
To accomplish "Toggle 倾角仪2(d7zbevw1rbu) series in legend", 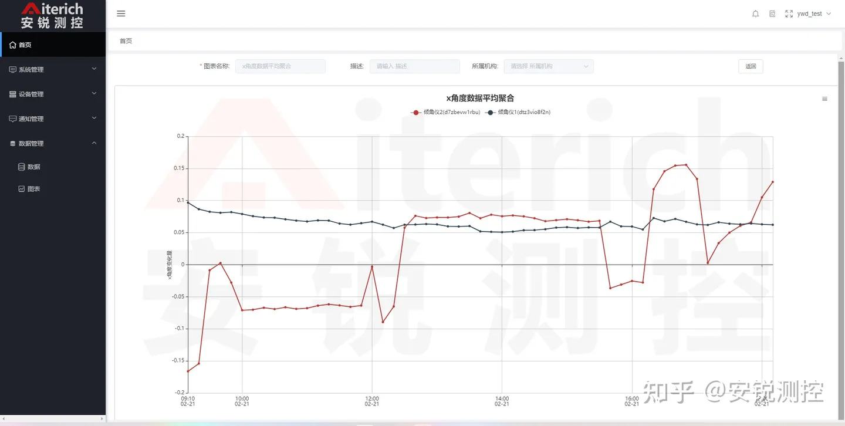I will tap(446, 112).
